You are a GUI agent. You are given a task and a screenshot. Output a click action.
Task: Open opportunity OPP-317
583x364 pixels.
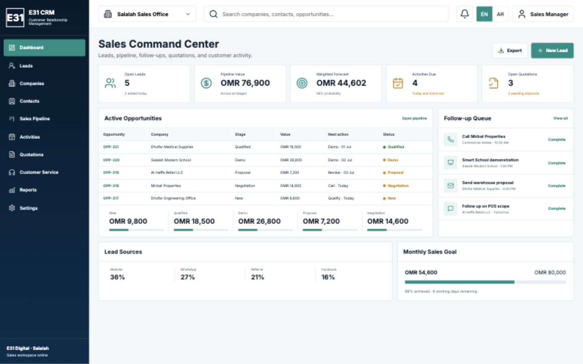[x=111, y=199]
